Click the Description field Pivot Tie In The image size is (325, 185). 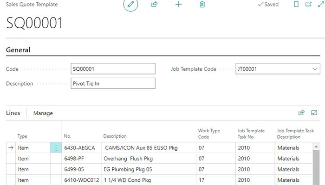[113, 83]
